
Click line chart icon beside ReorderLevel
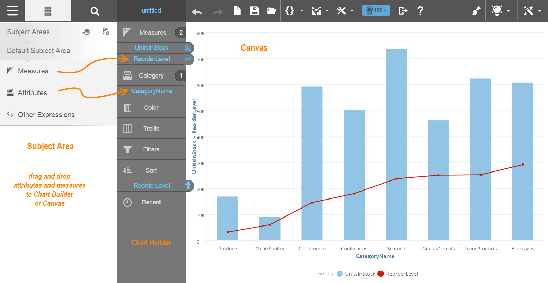coord(188,59)
